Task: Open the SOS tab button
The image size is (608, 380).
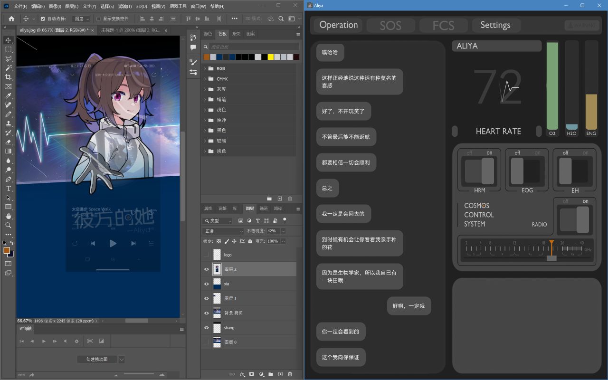Action: coord(390,26)
